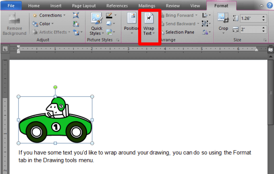Image resolution: width=274 pixels, height=174 pixels.
Task: Open the Wrap Text menu
Action: coord(149,24)
